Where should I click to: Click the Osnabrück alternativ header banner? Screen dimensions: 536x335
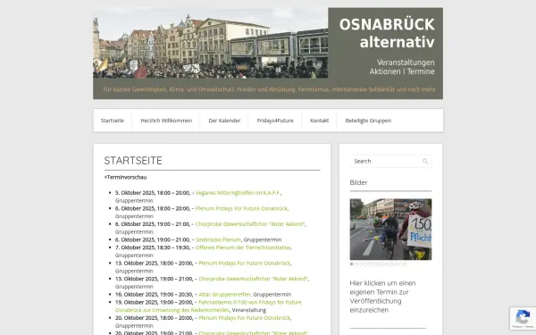(268, 54)
